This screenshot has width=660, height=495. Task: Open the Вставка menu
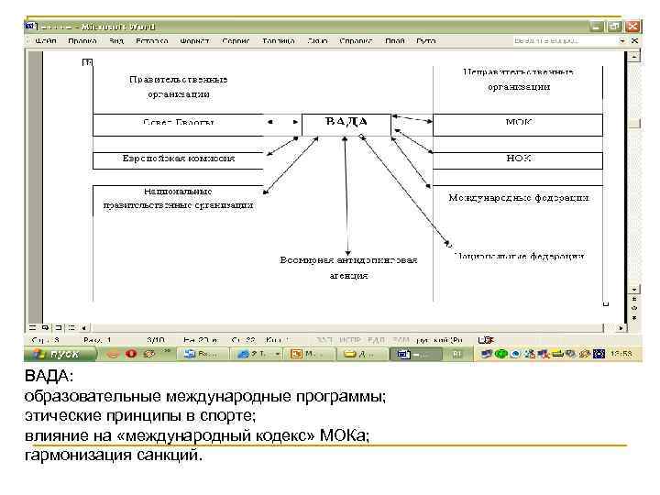tap(152, 41)
